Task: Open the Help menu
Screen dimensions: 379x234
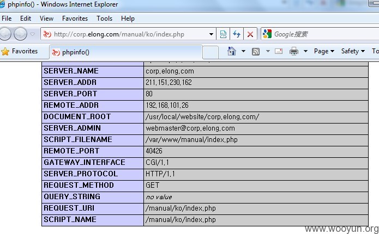Action: tap(128, 19)
